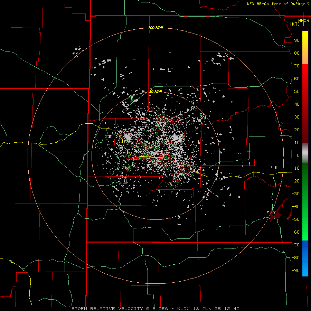Click the positive 60 scale value

point(297,79)
